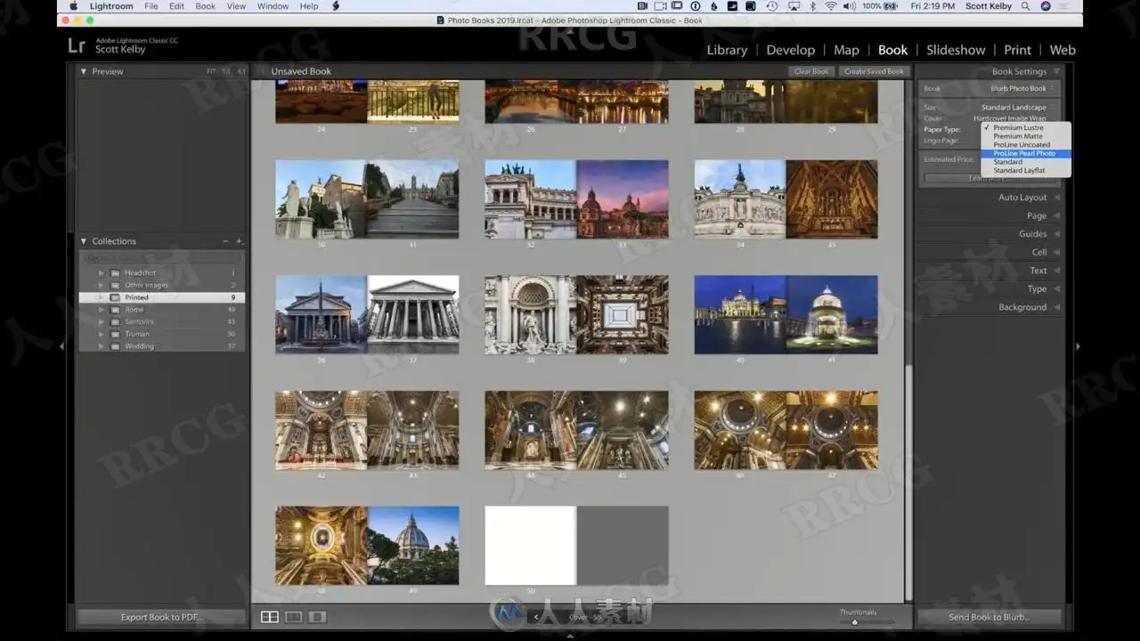Open Siri from the menu bar
Viewport: 1140px width, 641px height.
(x=1046, y=6)
